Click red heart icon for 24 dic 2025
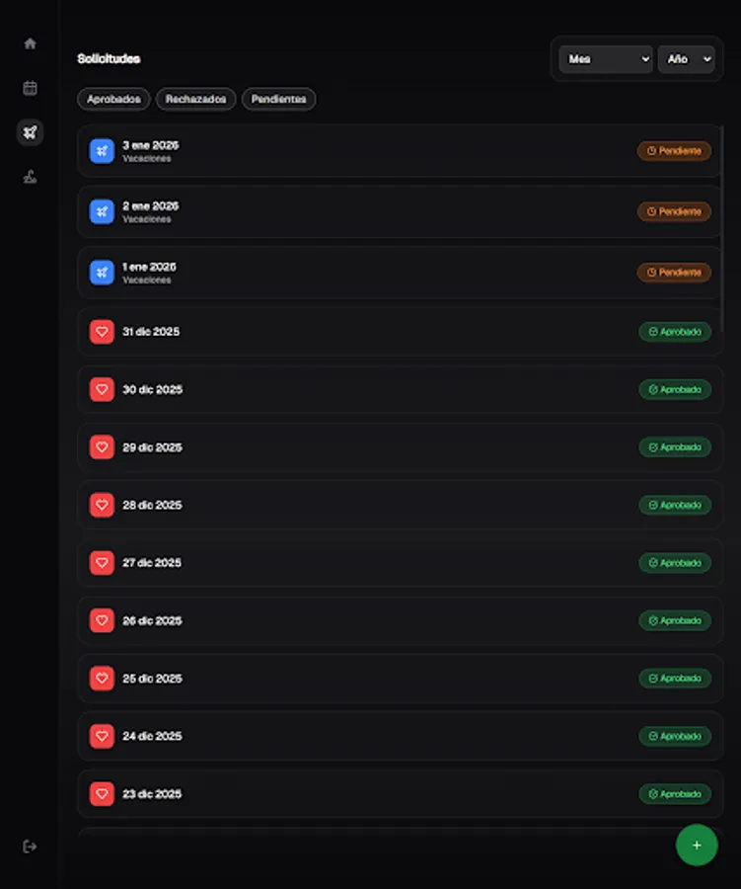The height and width of the screenshot is (889, 741). click(102, 737)
